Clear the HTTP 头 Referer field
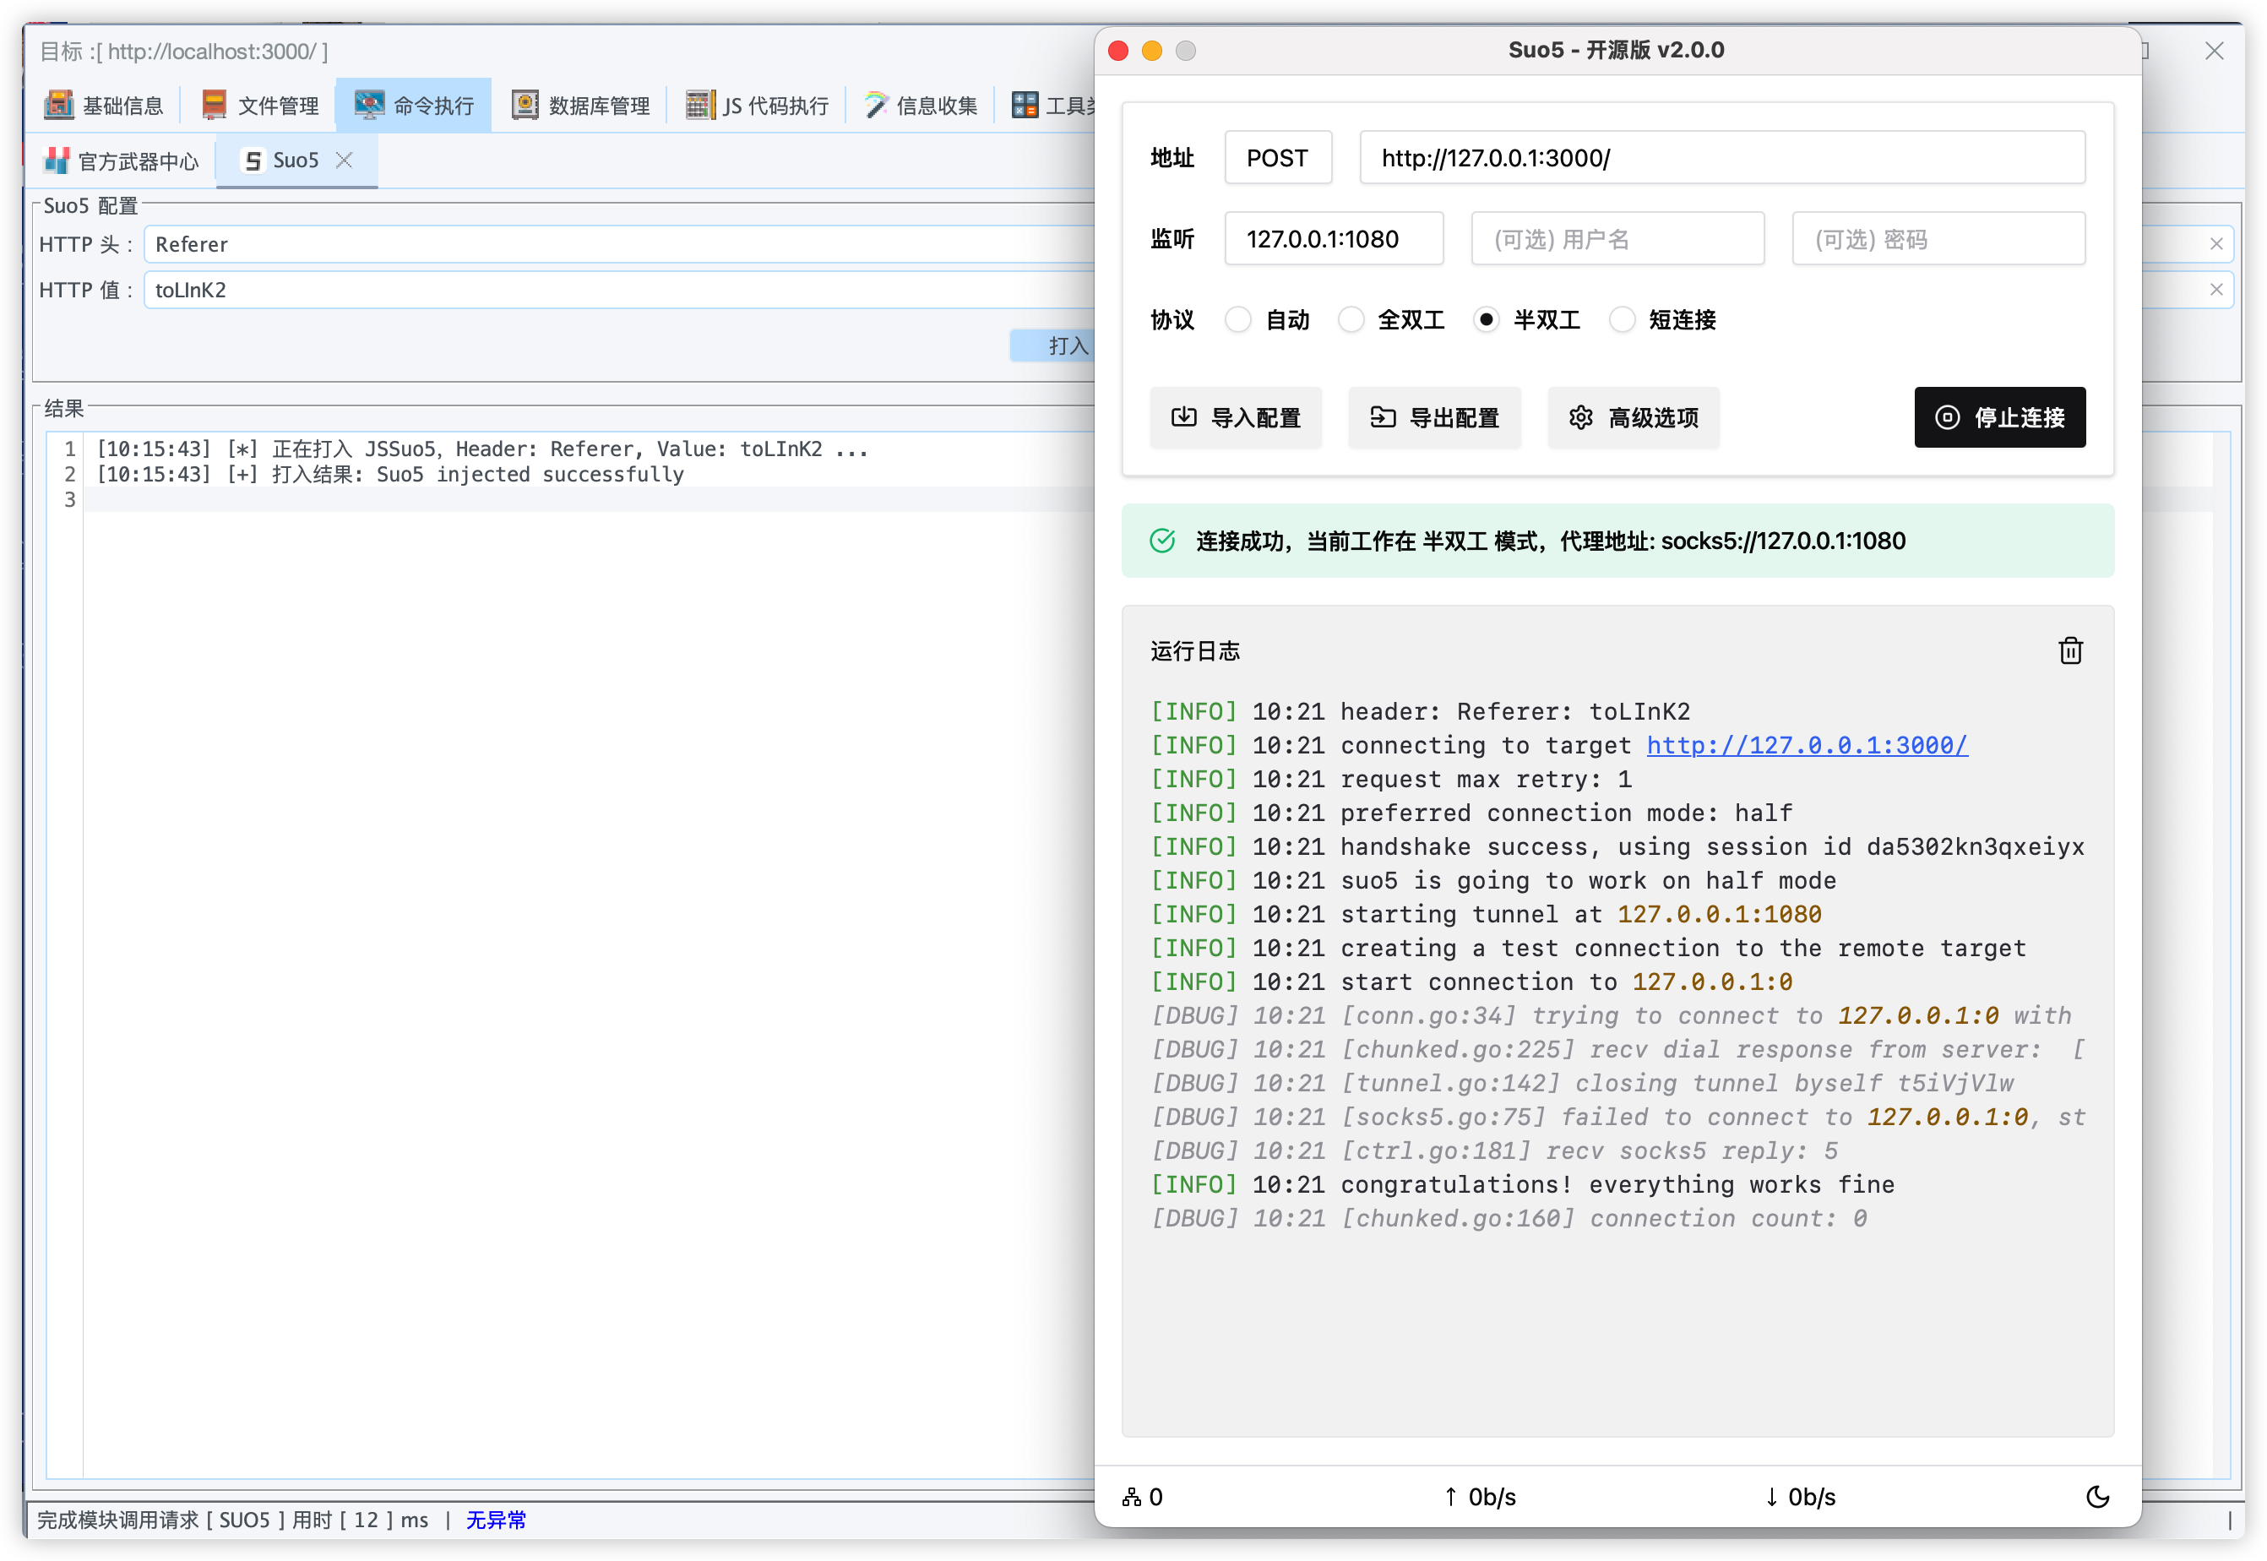 [2216, 243]
